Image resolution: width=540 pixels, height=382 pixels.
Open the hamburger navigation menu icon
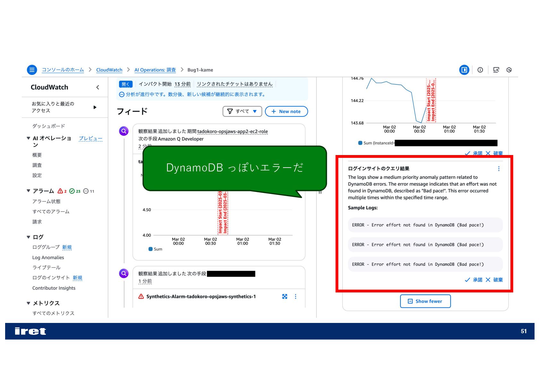click(x=32, y=70)
